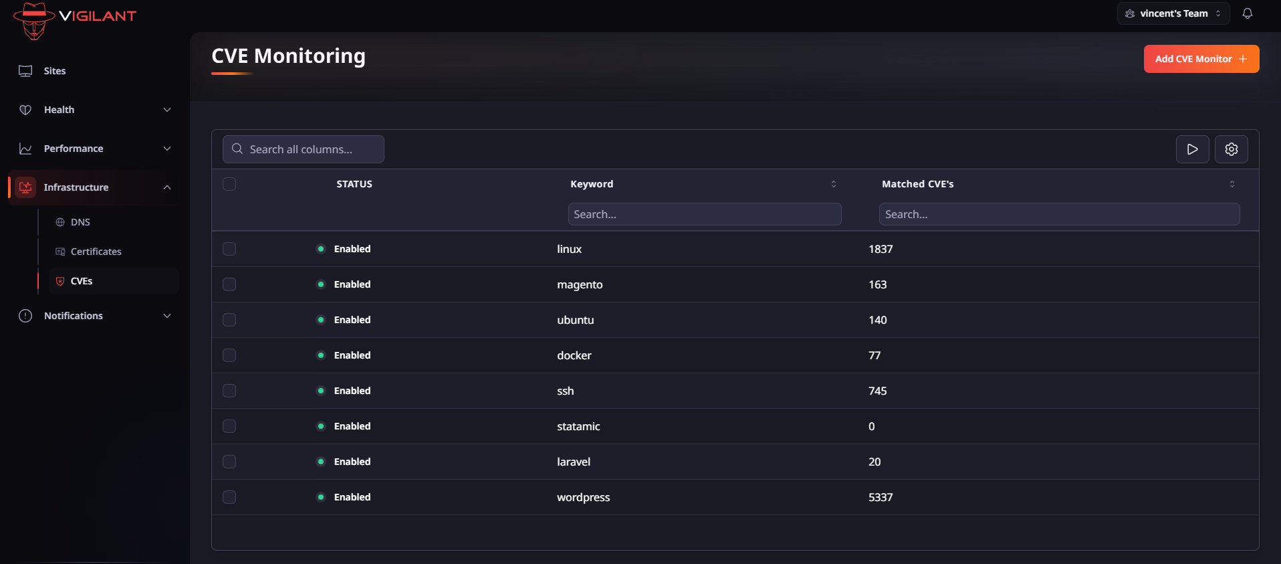Click the keyword wordpress
This screenshot has width=1281, height=564.
click(584, 497)
